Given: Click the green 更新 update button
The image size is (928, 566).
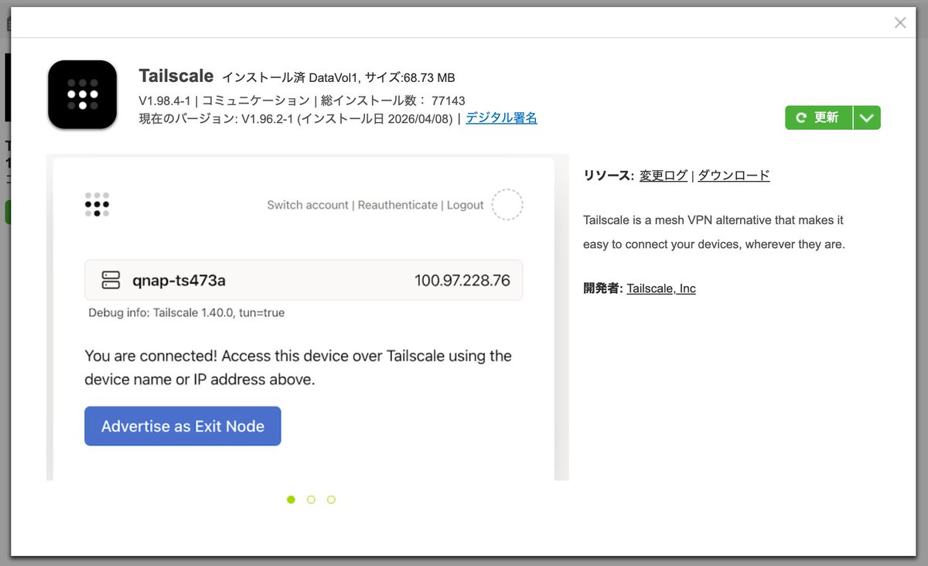Looking at the screenshot, I should tap(819, 118).
